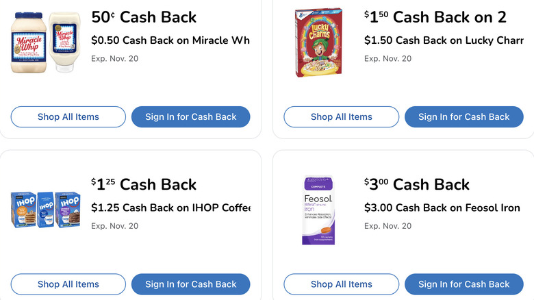Viewport: 534px width, 300px height.
Task: Open the 50¢ Cash Back offer heading
Action: coord(144,17)
